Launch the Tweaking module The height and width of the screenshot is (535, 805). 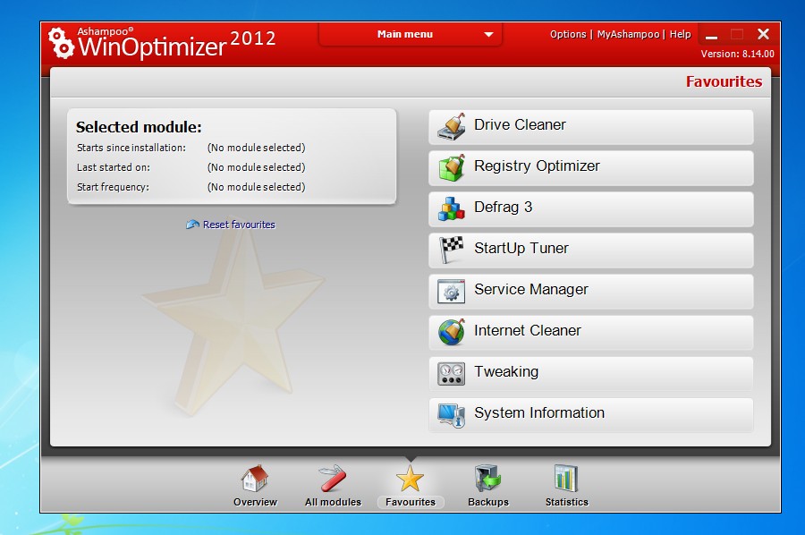(x=591, y=373)
